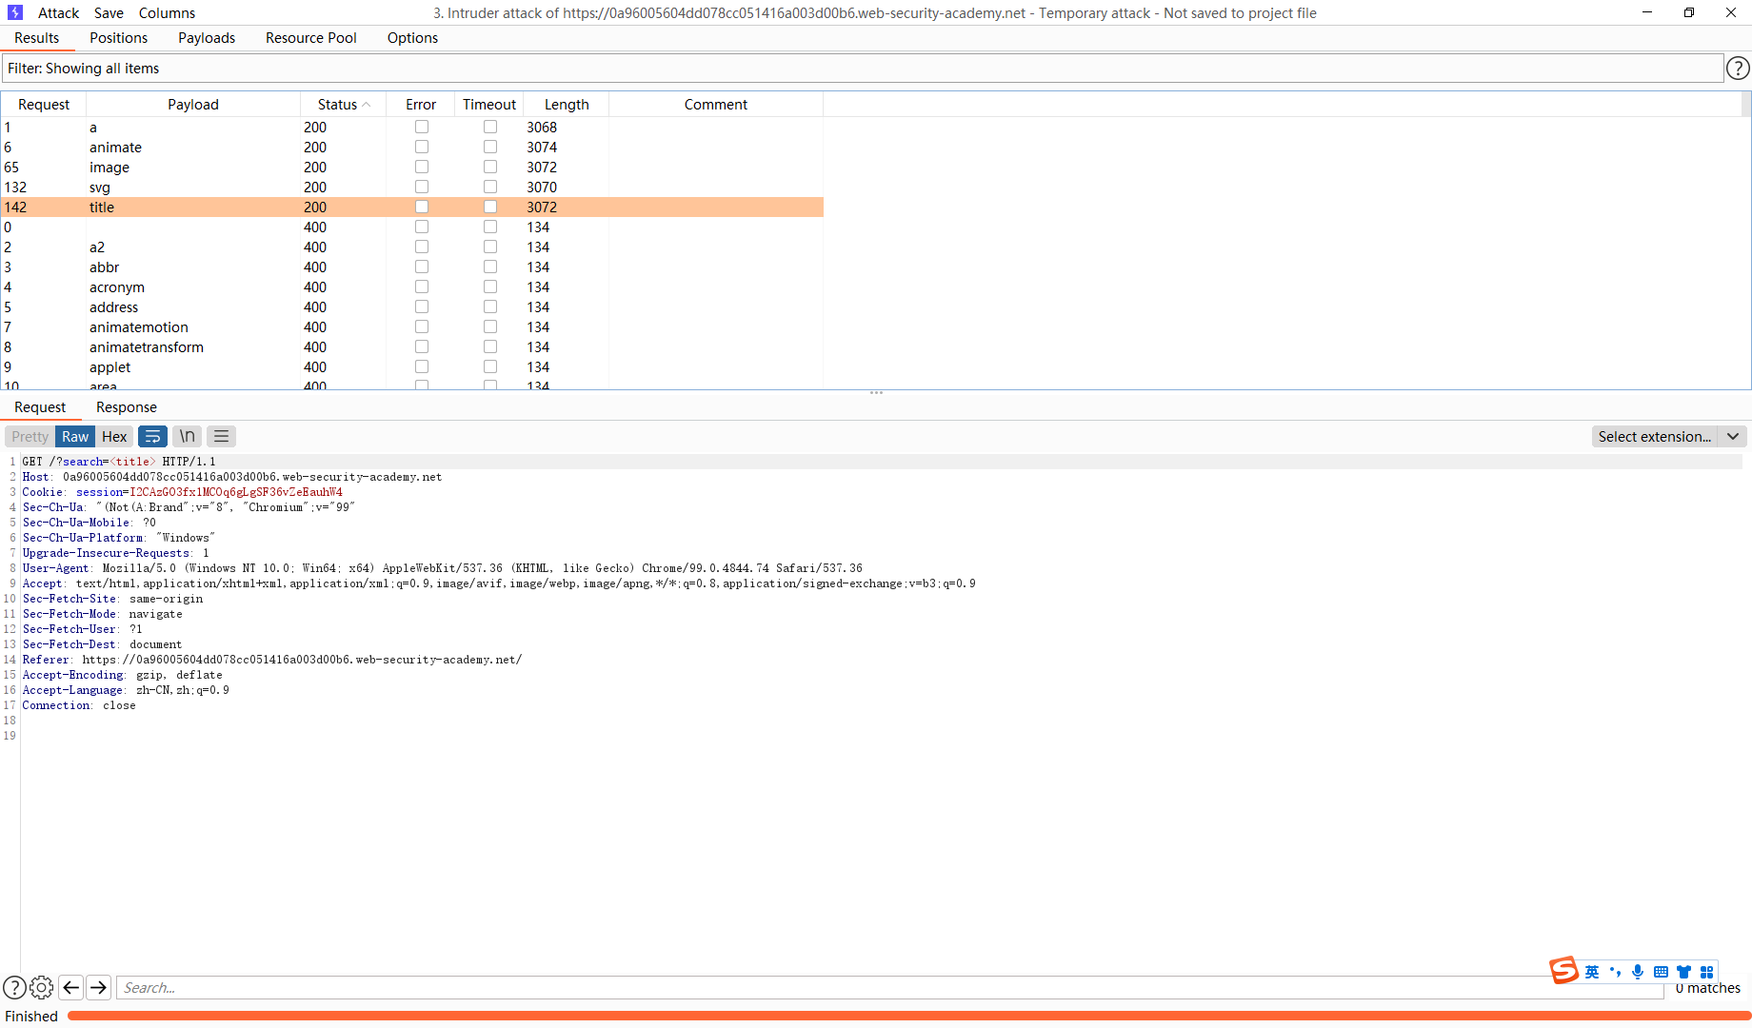Viewport: 1752px width, 1028px height.
Task: Select the result row with payload applet
Action: pyautogui.click(x=411, y=366)
